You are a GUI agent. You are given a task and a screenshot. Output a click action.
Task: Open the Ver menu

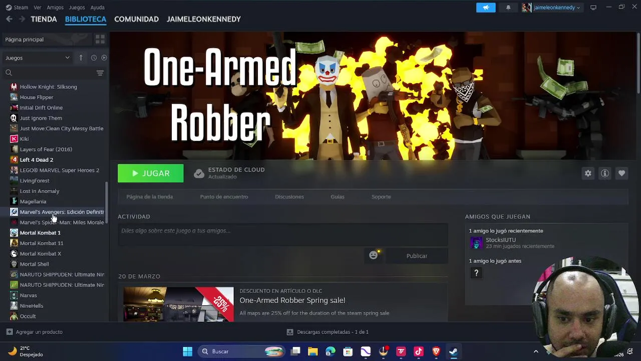point(38,8)
